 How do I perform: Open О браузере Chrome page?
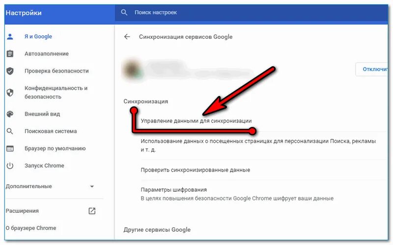click(31, 228)
